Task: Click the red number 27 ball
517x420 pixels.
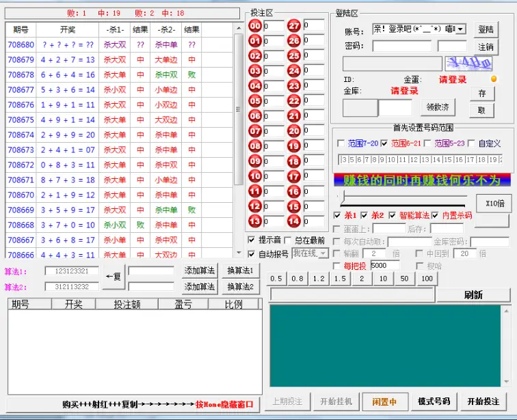Action: coord(294,26)
